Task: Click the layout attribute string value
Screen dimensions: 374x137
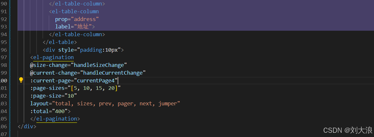Action: tap(116, 103)
